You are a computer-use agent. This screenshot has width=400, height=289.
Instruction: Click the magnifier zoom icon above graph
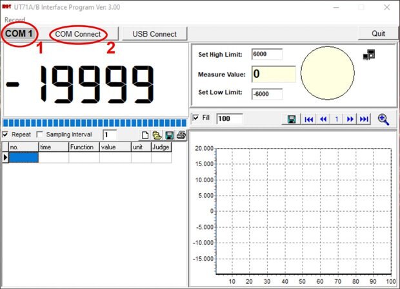pos(383,119)
